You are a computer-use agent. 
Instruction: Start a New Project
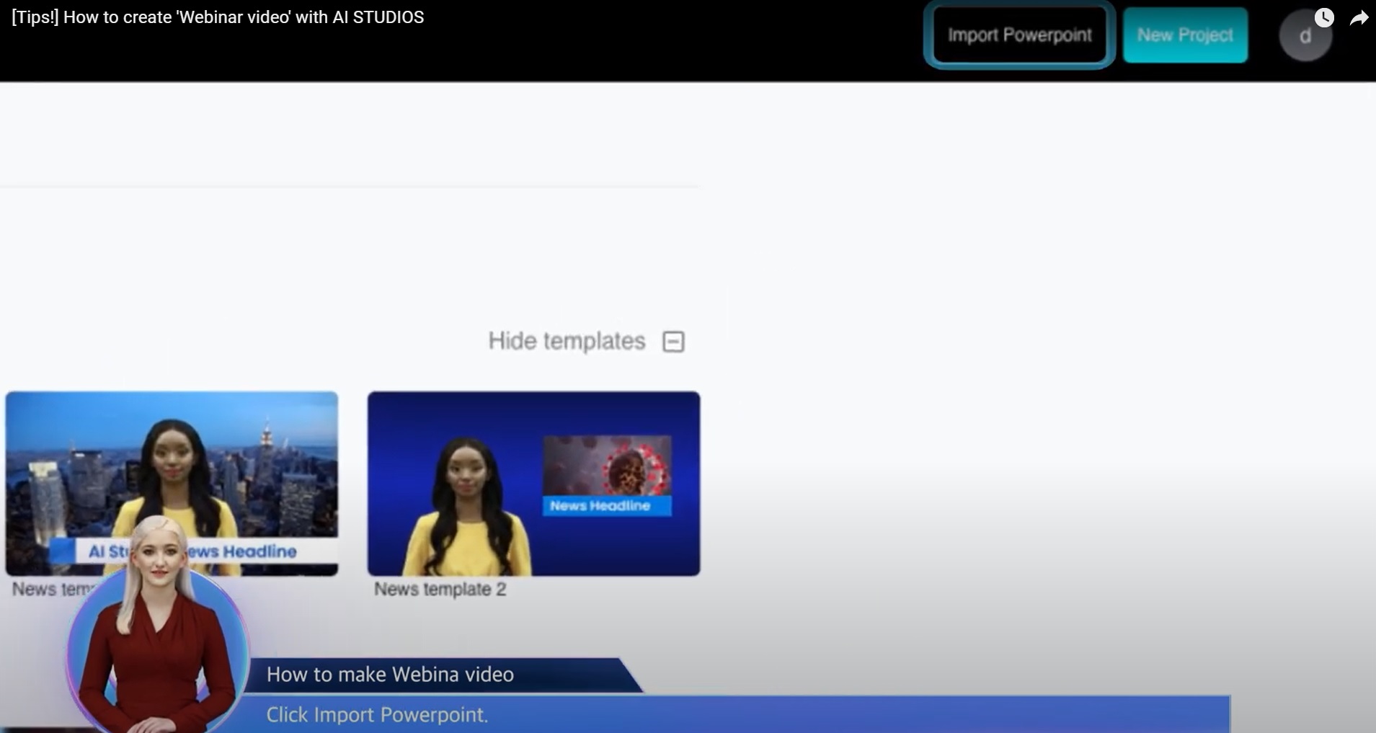pos(1185,35)
